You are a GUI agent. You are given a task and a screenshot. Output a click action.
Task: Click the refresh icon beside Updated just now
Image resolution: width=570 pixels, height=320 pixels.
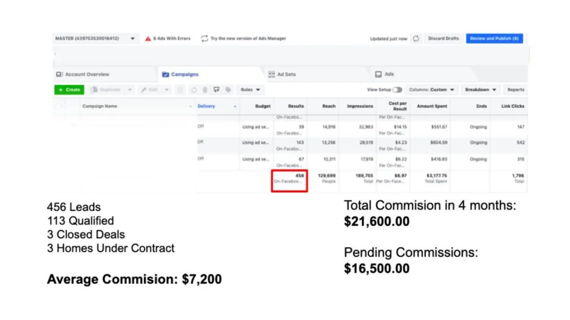416,39
